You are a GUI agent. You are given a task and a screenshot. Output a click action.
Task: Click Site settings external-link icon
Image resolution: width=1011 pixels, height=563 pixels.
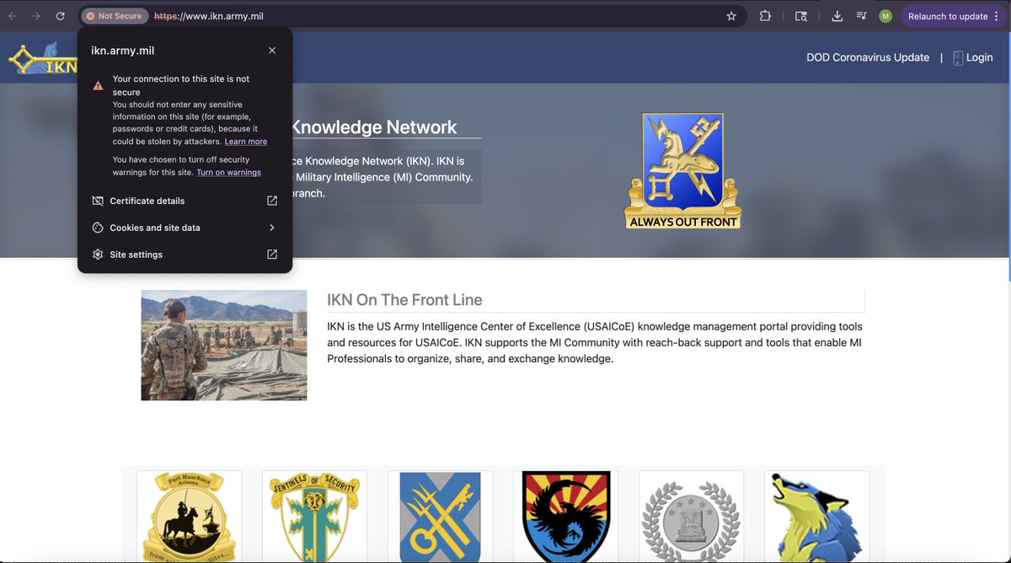point(272,255)
